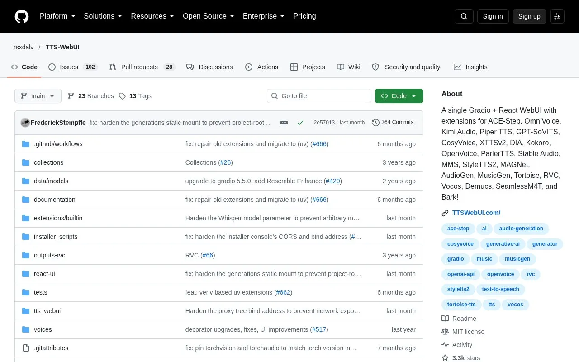Open pull request #420 link
Viewport: 579px width, 362px height.
[x=333, y=181]
